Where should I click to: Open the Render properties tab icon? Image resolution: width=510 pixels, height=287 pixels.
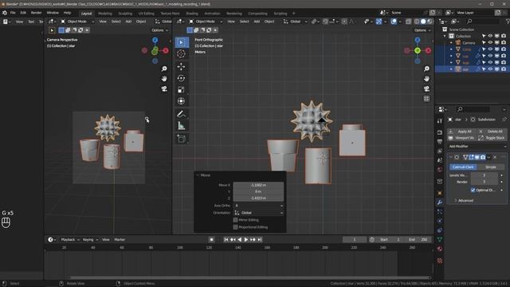click(440, 132)
